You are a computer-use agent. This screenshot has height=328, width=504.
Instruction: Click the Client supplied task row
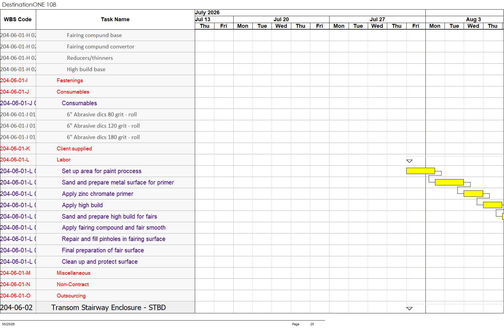click(97, 149)
